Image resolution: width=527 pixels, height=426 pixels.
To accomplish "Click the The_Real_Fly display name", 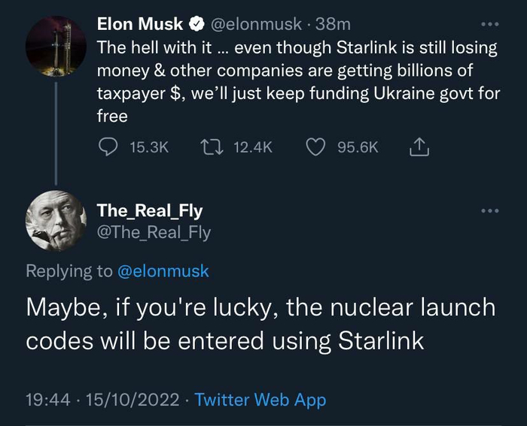I will coord(149,211).
